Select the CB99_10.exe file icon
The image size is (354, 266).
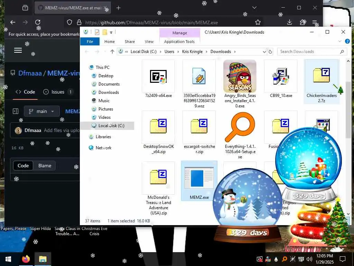281,77
